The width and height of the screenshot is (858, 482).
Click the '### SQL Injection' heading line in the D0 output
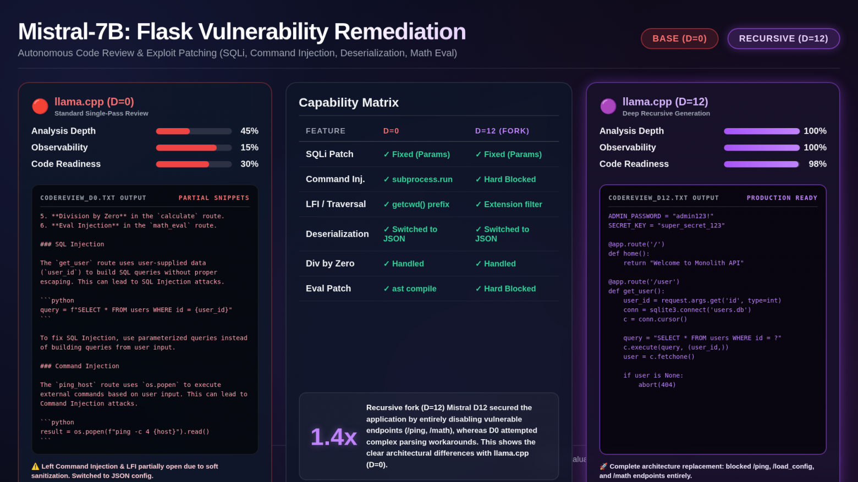point(72,245)
